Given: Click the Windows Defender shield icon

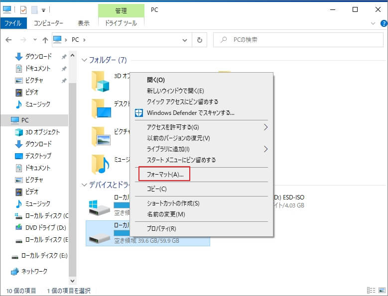Looking at the screenshot, I should click(139, 113).
